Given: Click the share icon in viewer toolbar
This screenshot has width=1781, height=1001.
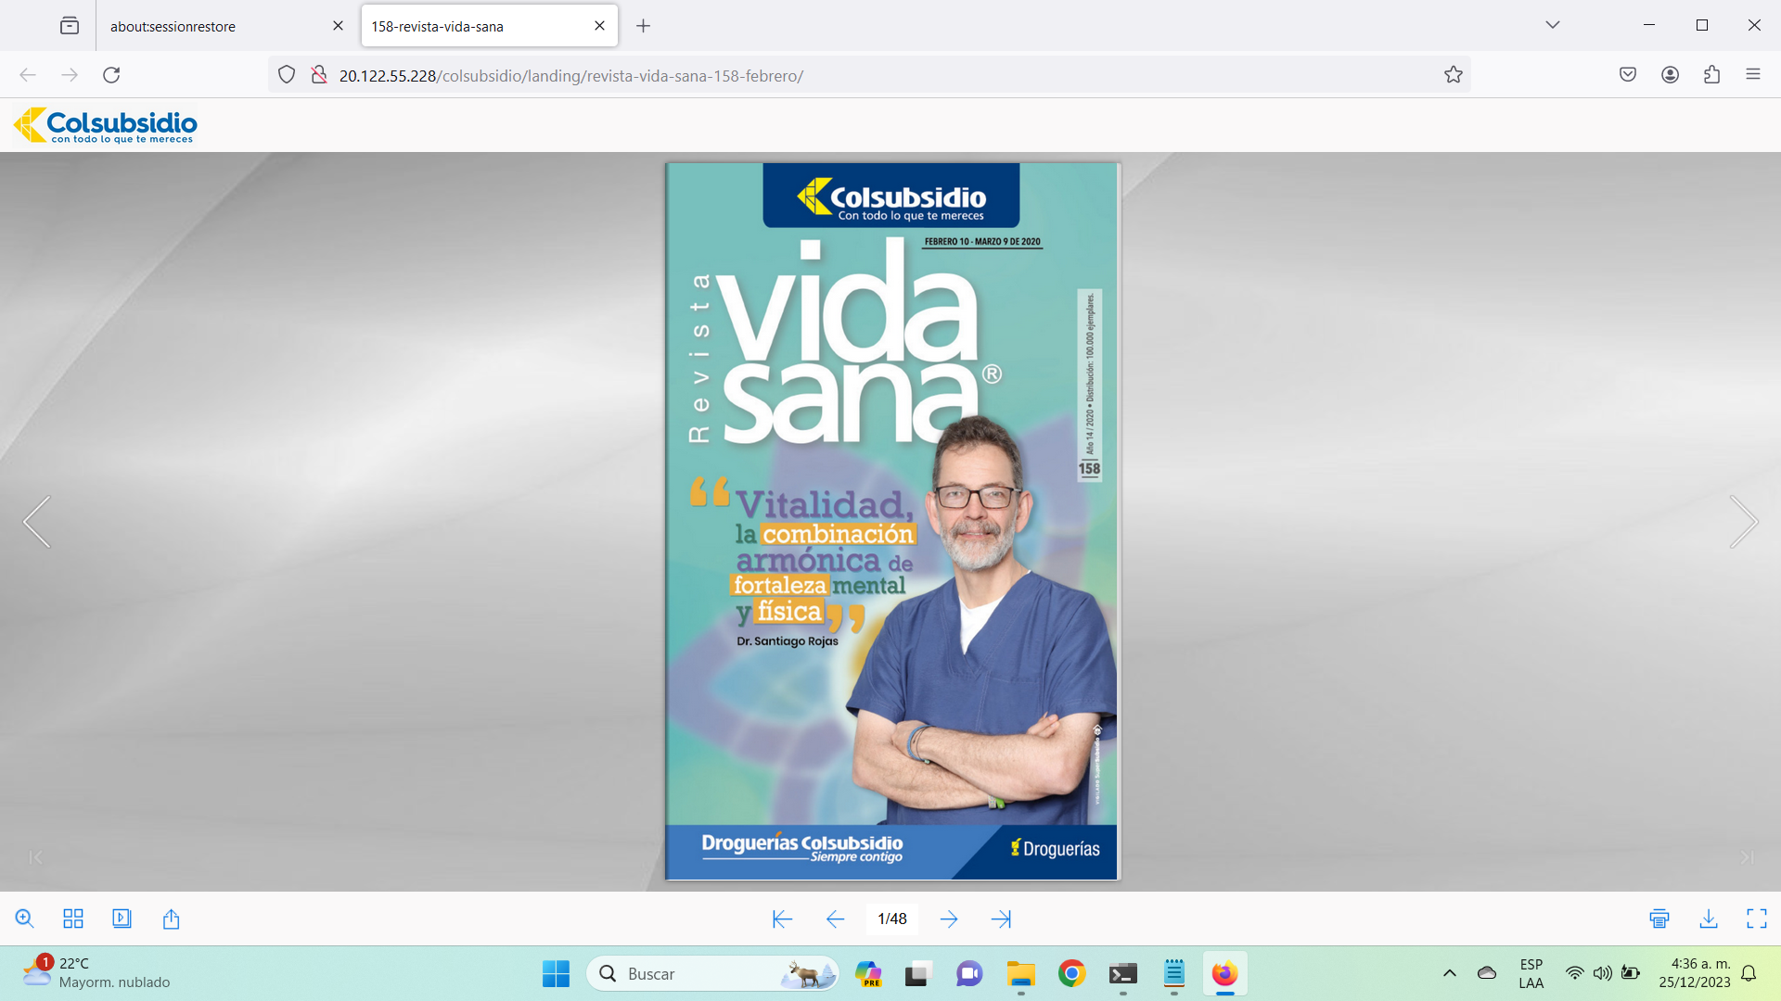Looking at the screenshot, I should (x=171, y=919).
